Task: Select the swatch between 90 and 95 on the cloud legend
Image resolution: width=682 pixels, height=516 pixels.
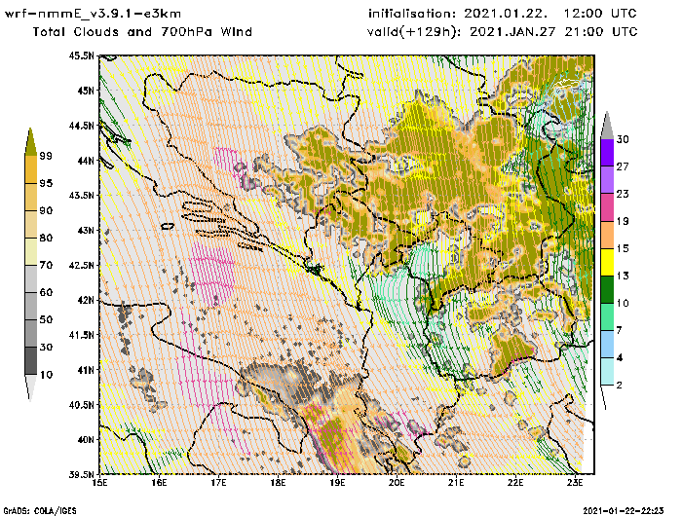Action: click(x=31, y=197)
